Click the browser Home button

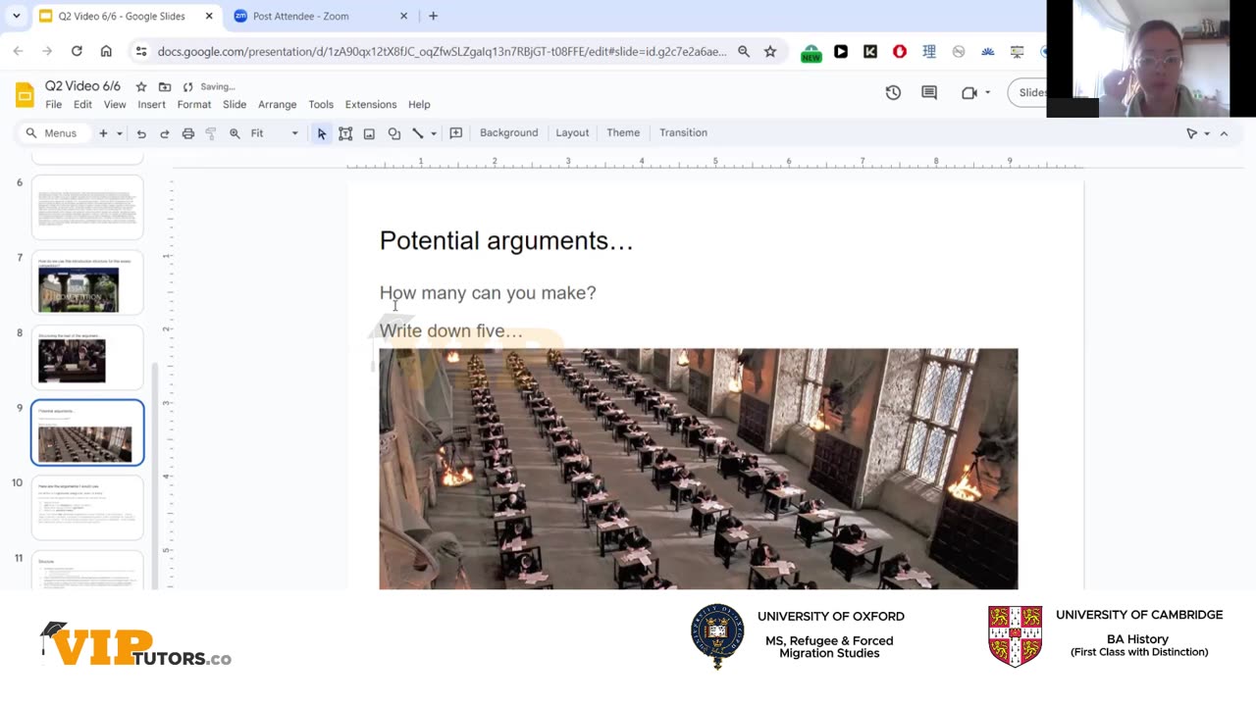pyautogui.click(x=106, y=51)
